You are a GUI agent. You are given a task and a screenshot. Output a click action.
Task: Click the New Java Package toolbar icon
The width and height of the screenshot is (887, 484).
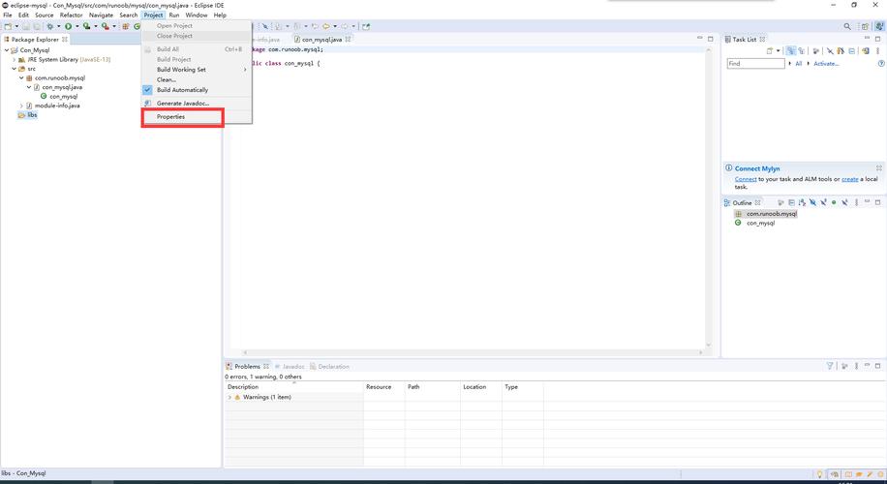[126, 26]
